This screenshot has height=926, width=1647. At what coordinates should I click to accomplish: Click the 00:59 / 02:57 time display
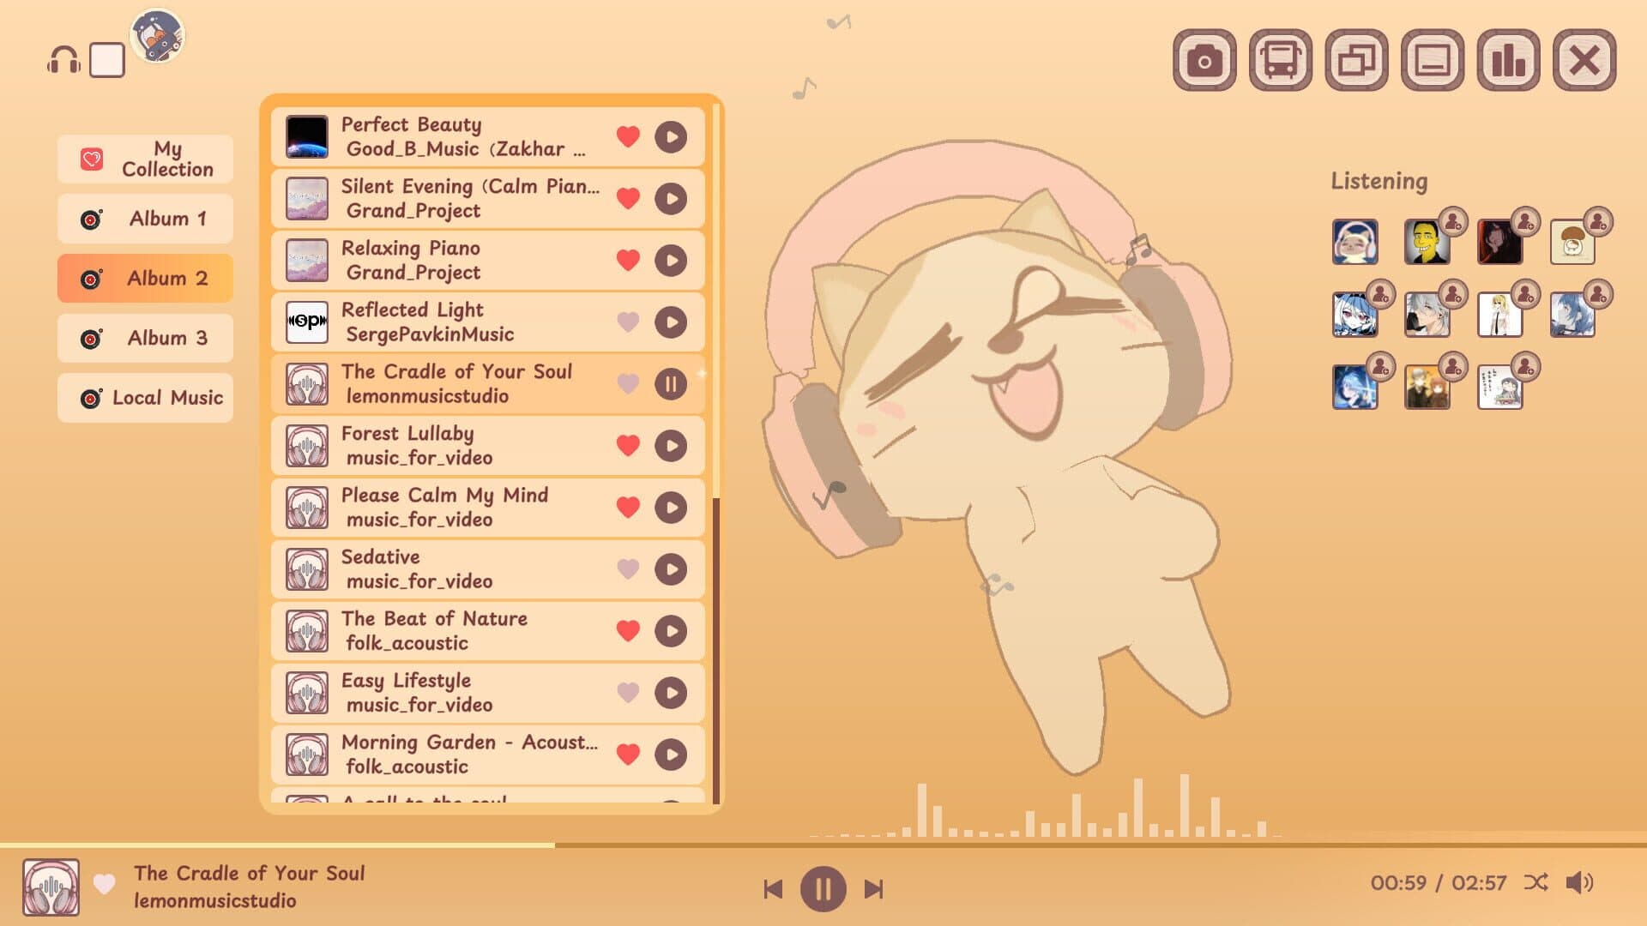1439,882
